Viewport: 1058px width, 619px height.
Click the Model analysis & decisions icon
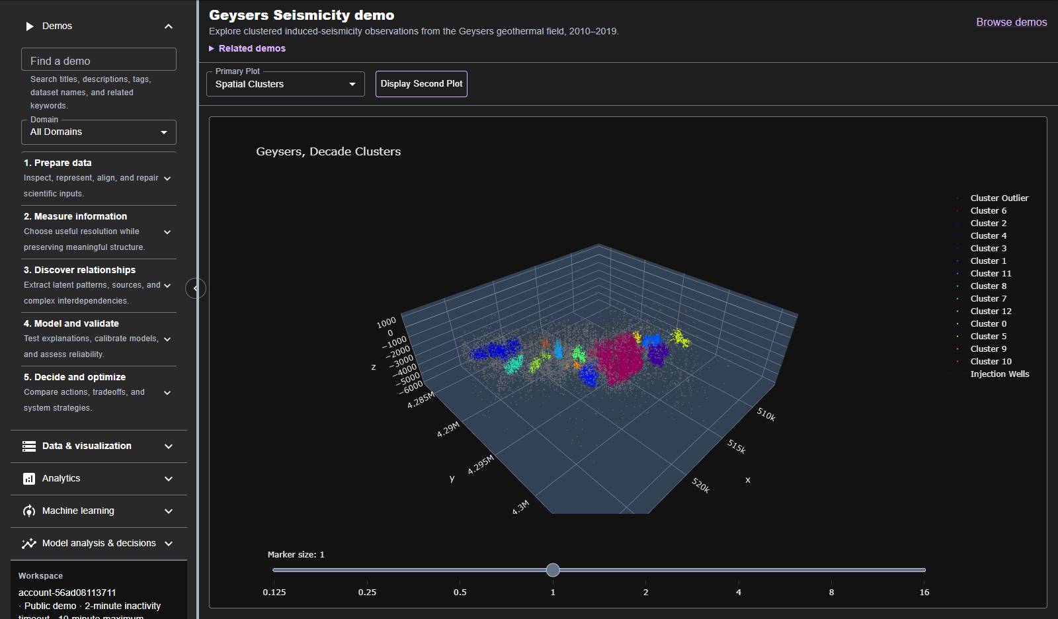[x=29, y=544]
